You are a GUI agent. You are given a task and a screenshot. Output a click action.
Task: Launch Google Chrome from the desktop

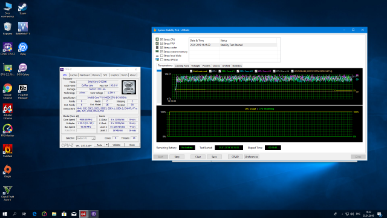7,91
